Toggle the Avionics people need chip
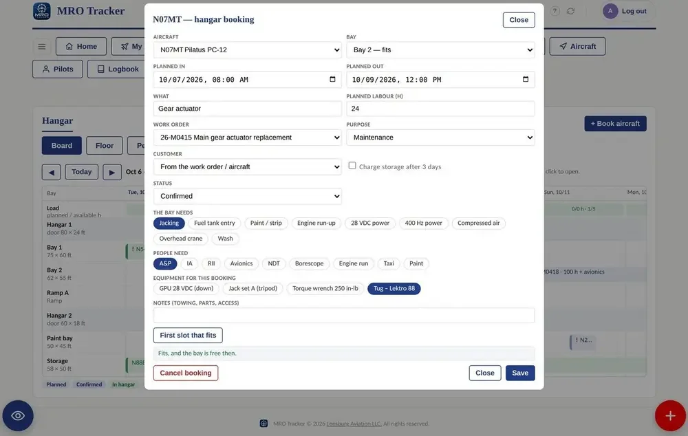Viewport: 688px width, 436px height. [241, 263]
